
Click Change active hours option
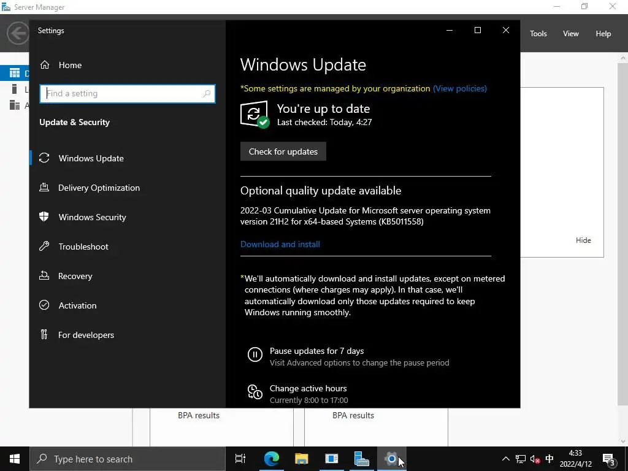[308, 388]
